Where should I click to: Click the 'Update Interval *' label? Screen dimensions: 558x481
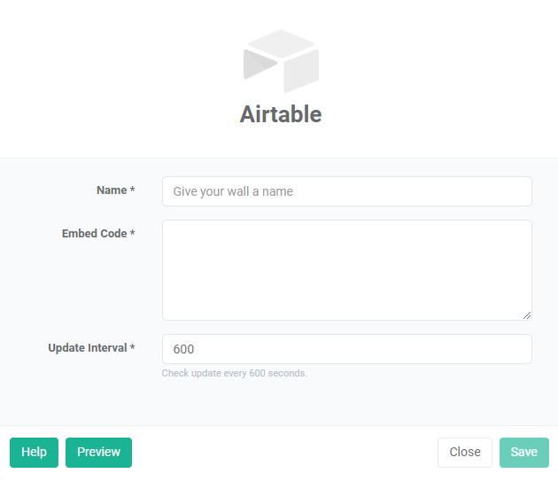pos(91,347)
